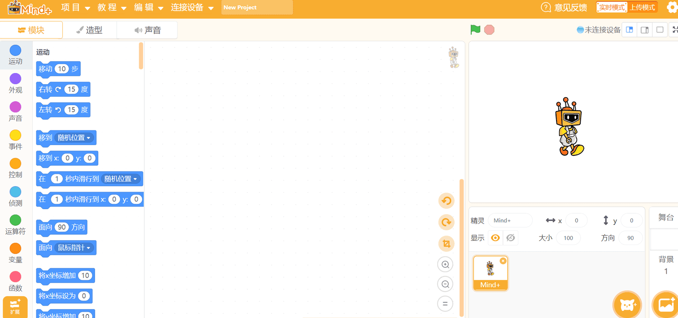Click the redo arrow in the workspace

click(446, 222)
